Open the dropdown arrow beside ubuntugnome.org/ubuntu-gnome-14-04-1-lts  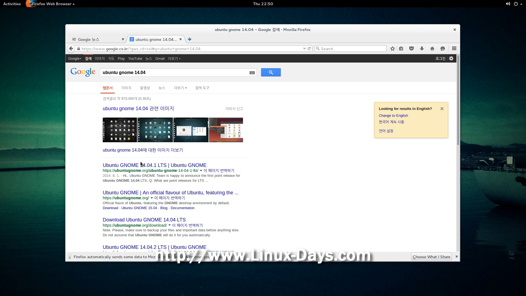click(201, 170)
